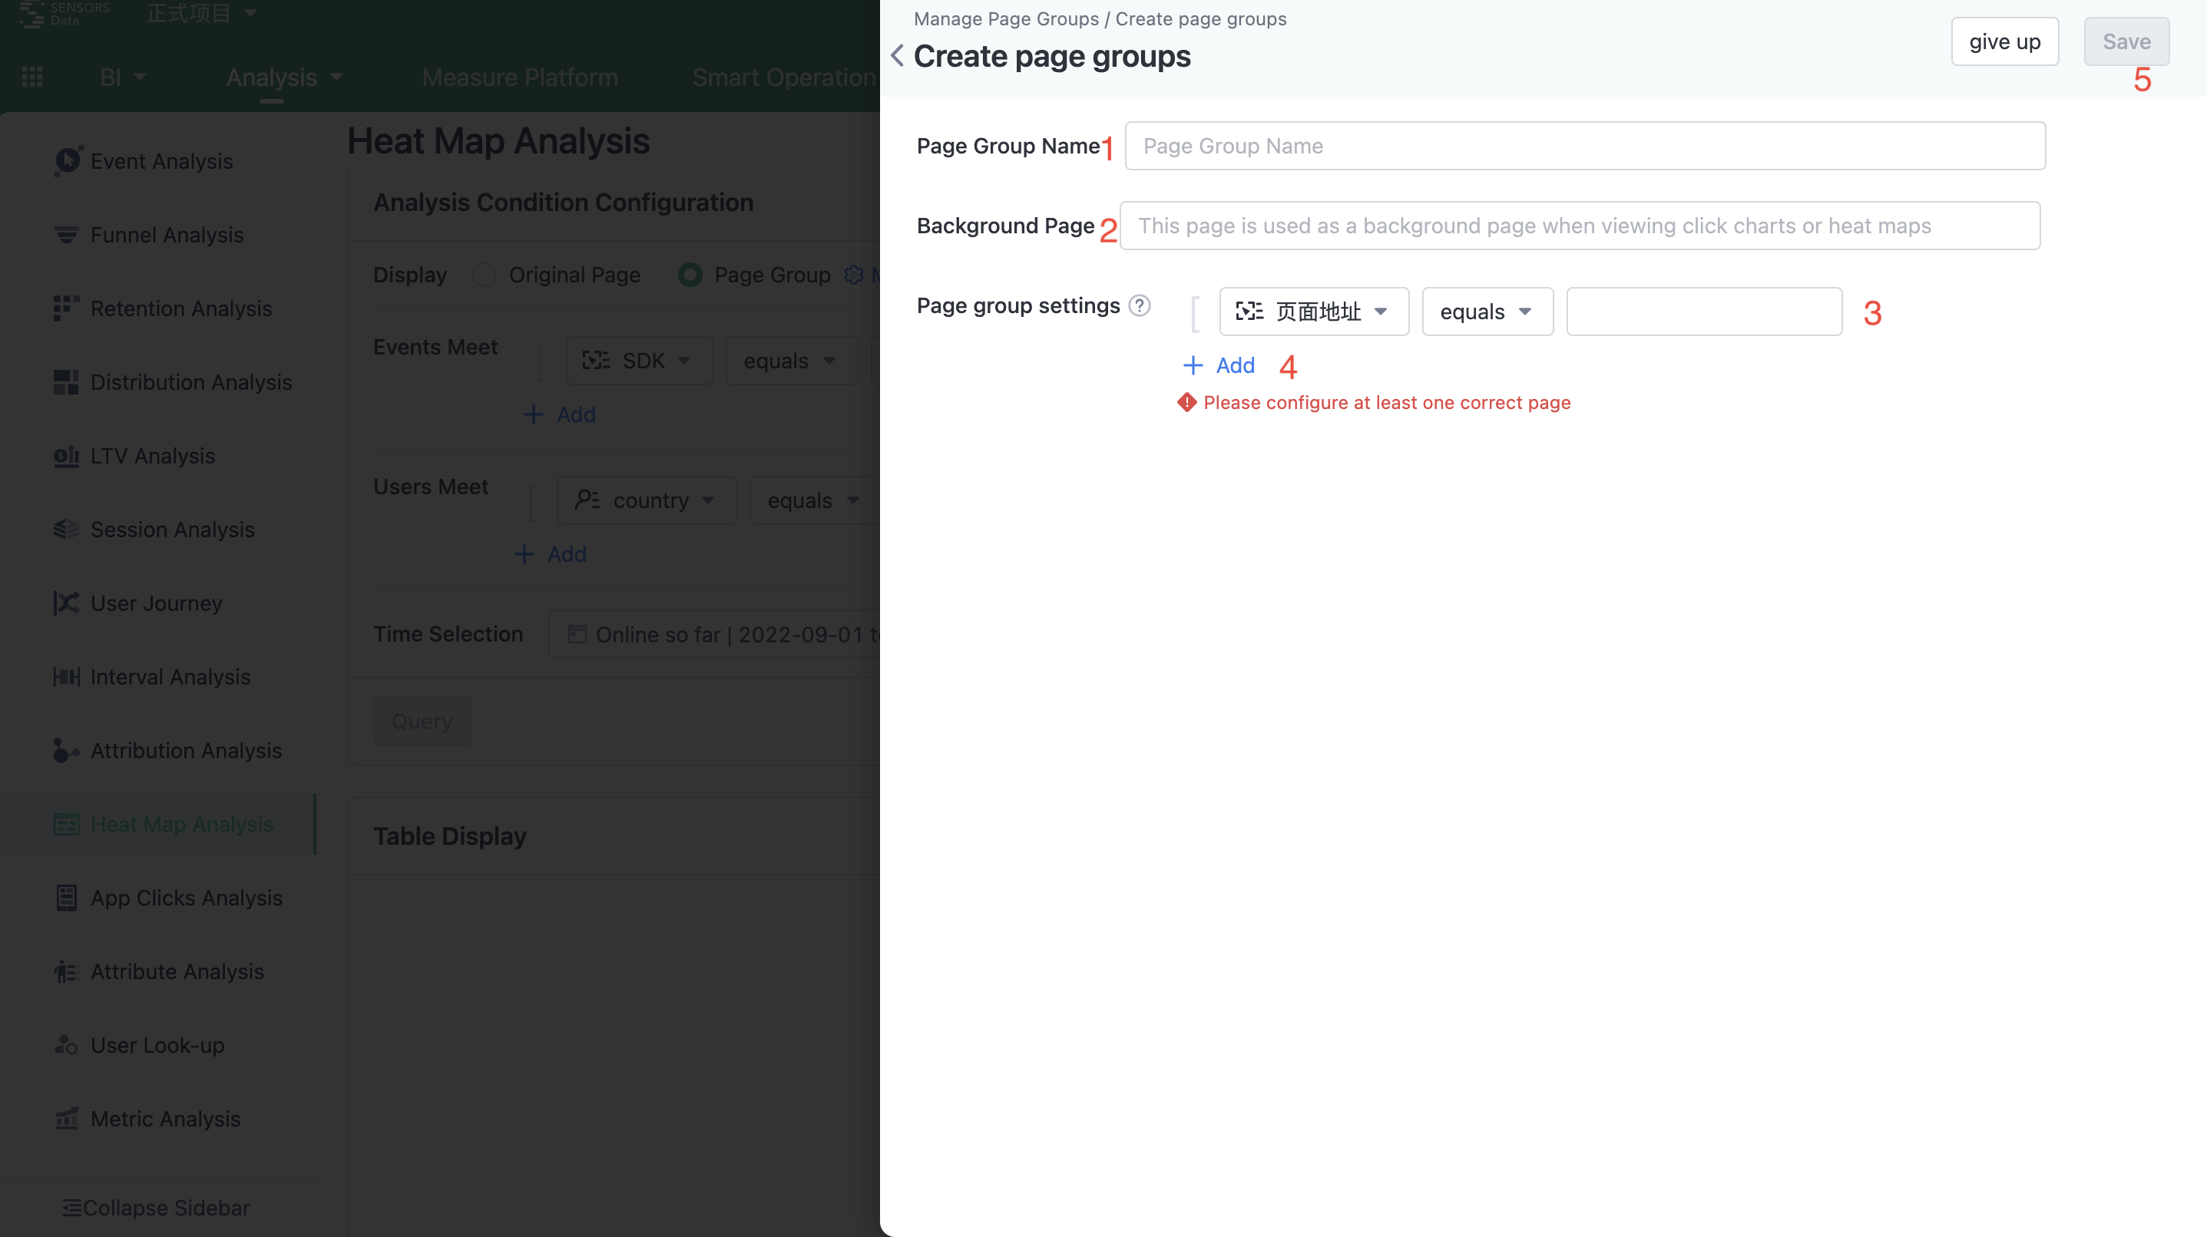Expand the equals condition dropdown beside 页面地址
This screenshot has width=2207, height=1237.
1487,312
